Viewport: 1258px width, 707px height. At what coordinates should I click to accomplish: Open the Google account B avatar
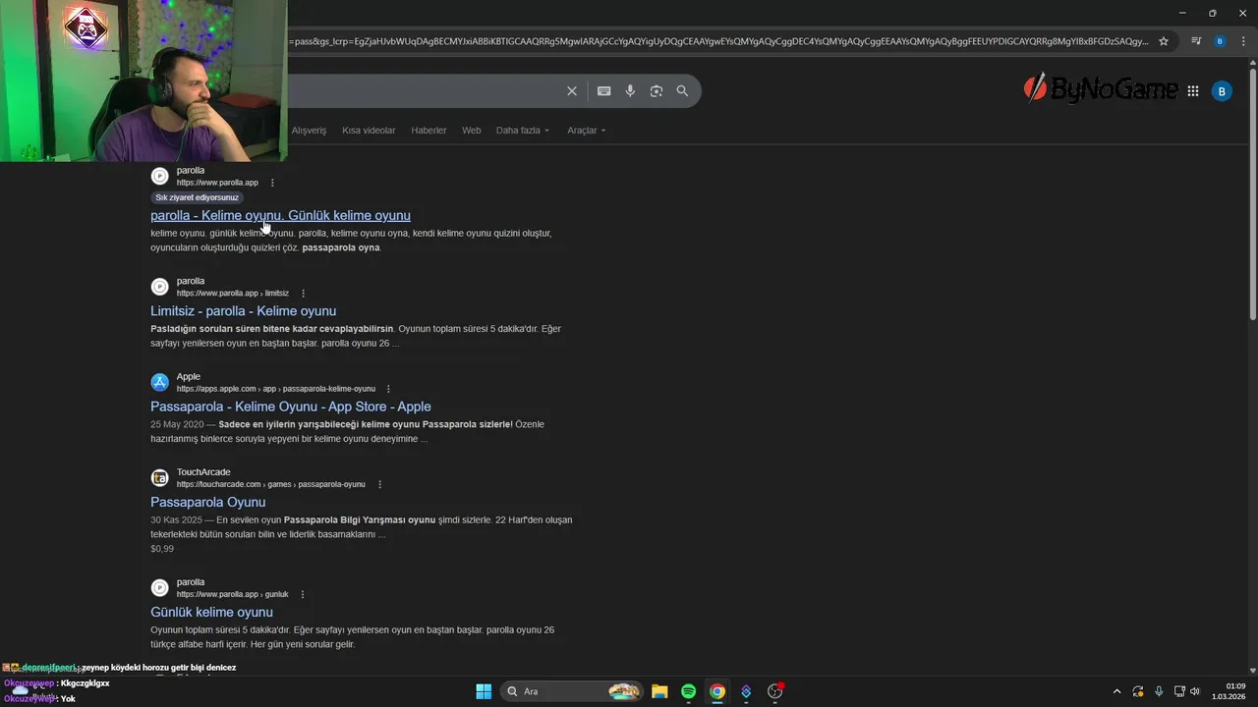tap(1222, 91)
